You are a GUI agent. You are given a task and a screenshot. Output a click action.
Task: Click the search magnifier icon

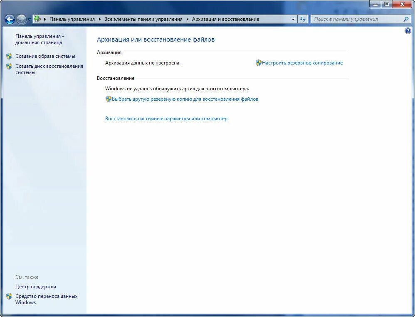coord(406,19)
